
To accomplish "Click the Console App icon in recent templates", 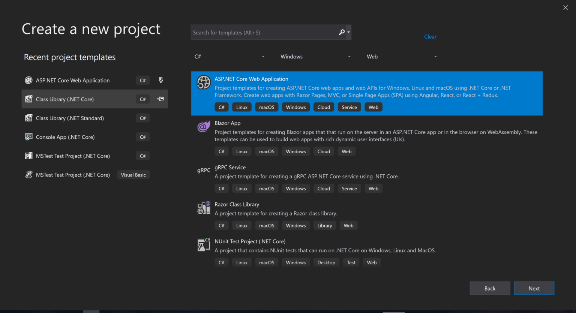I will (29, 136).
